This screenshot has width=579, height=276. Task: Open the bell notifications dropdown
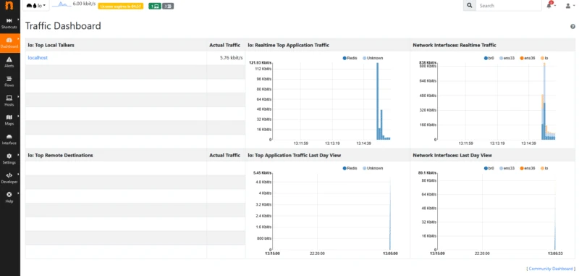550,6
